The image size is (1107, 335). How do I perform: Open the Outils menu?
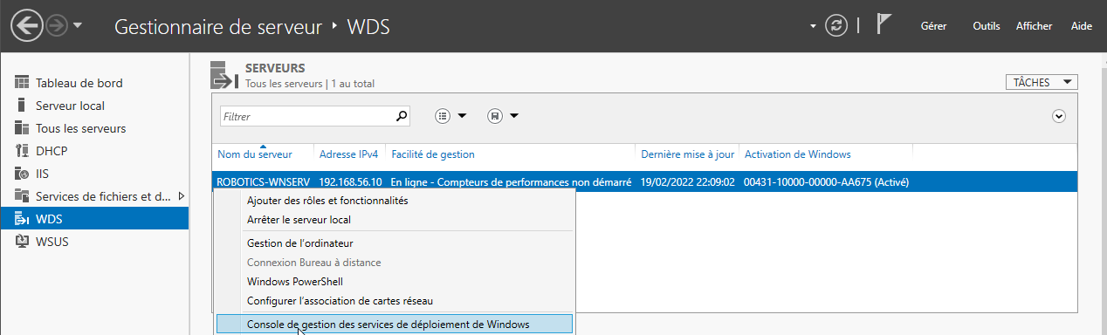point(987,26)
